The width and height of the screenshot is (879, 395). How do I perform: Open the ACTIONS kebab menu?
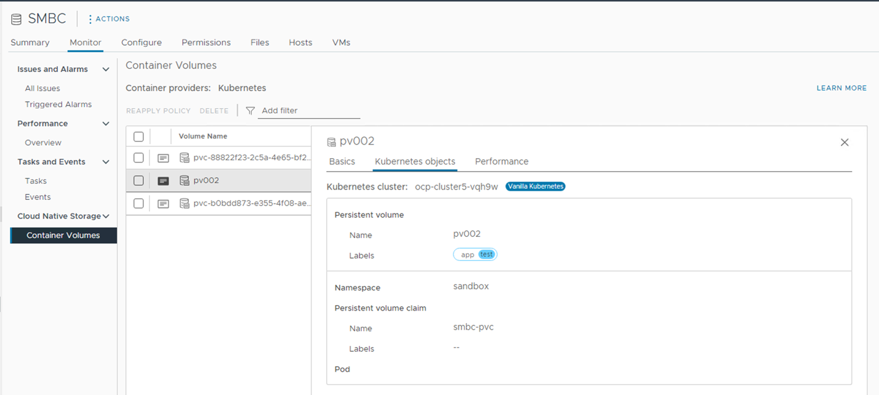pyautogui.click(x=90, y=19)
